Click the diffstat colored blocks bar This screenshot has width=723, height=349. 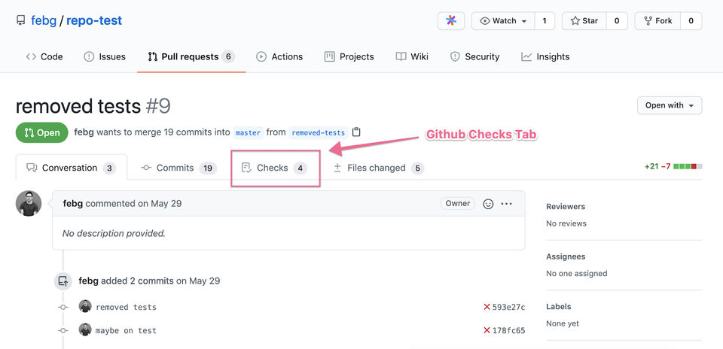[x=685, y=165]
